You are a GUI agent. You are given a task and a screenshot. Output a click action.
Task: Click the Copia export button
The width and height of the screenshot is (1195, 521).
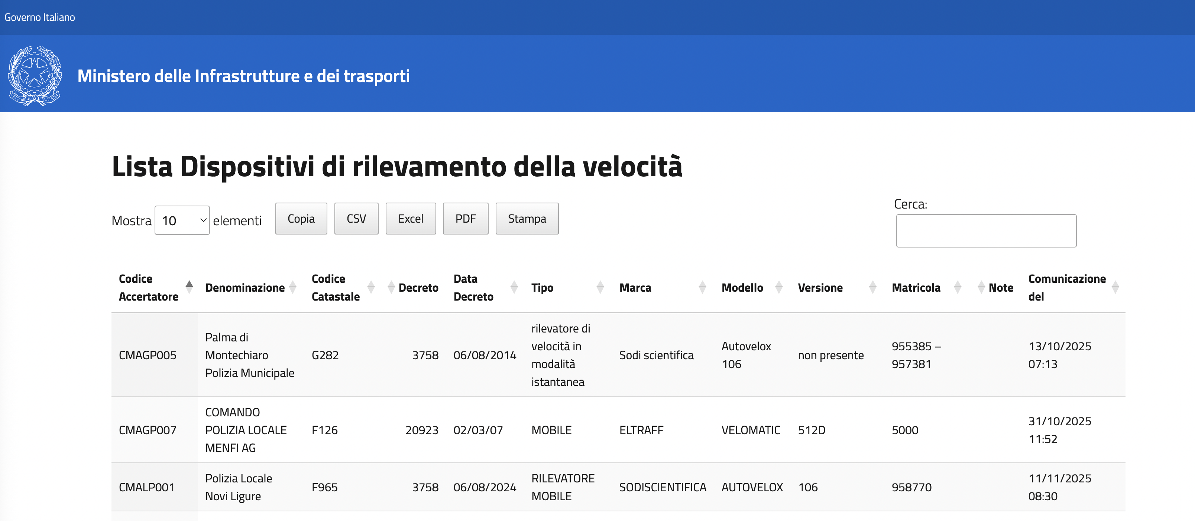(x=301, y=219)
